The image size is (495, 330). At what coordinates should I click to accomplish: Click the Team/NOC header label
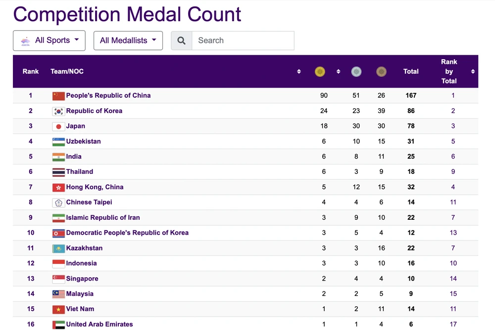point(67,72)
